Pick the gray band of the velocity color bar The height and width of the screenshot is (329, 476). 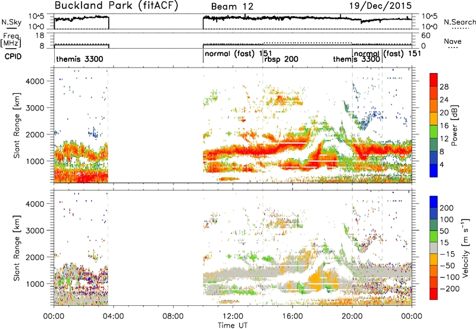click(434, 248)
